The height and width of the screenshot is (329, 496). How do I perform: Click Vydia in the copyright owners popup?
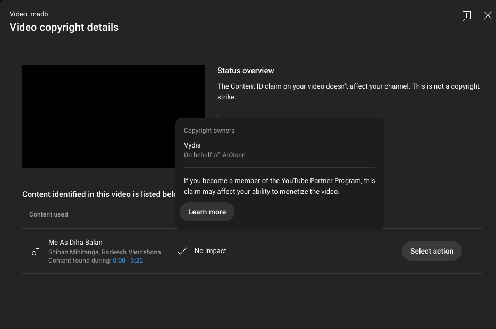pos(192,145)
